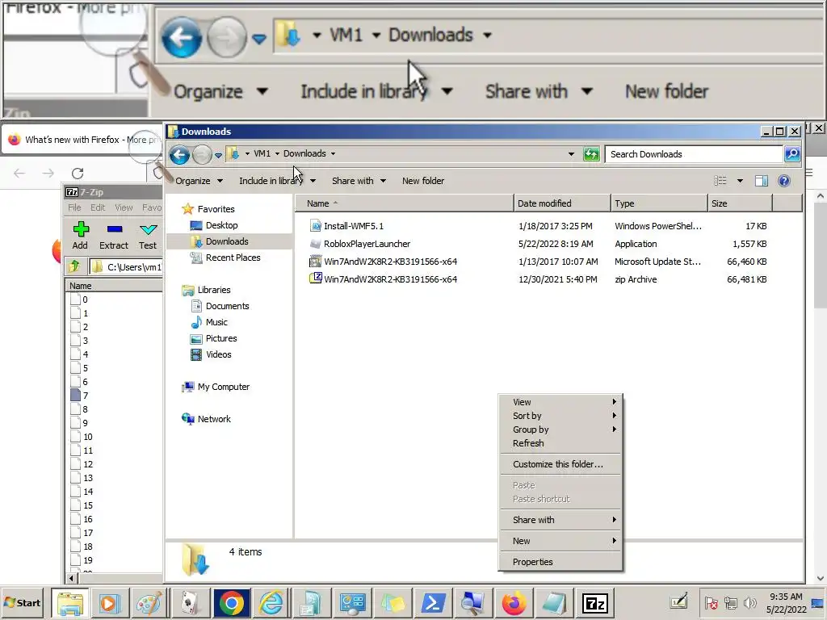Click the folder icon in Explorer address bar

coord(233,154)
